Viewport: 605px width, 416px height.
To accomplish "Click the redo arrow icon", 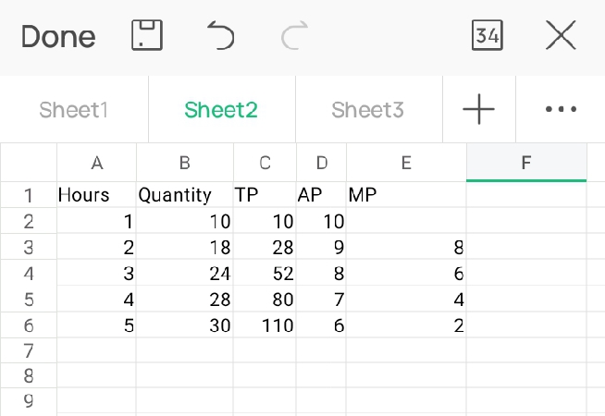I will coord(294,36).
